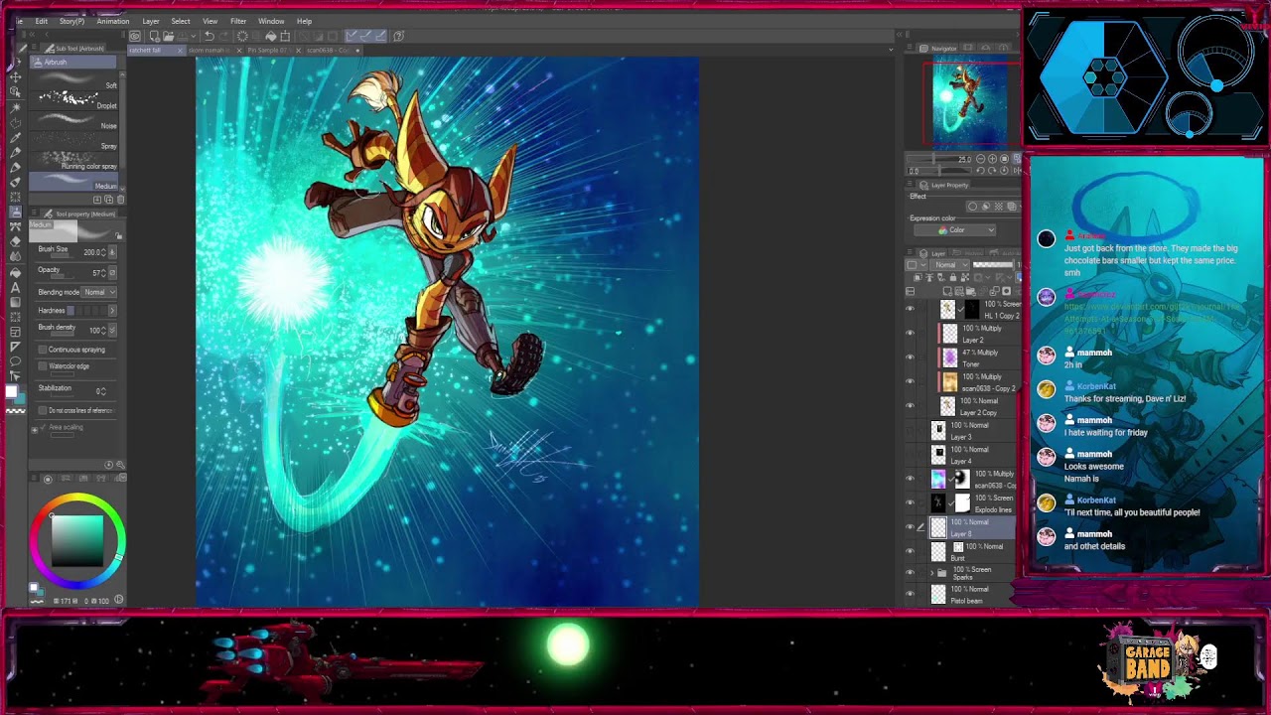Toggle visibility of the Sparks folder
The width and height of the screenshot is (1271, 715).
click(x=910, y=573)
